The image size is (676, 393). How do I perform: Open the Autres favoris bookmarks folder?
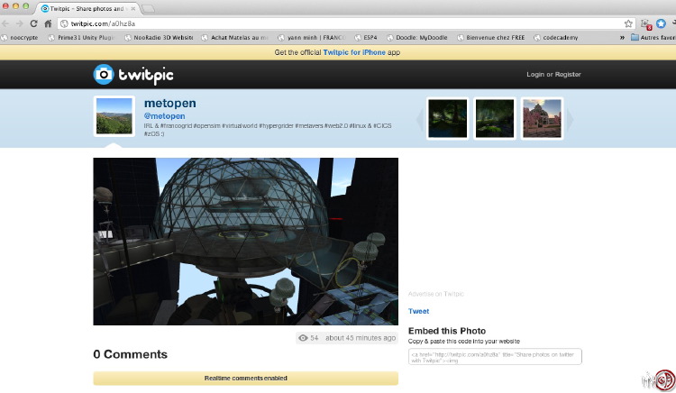[x=653, y=38]
